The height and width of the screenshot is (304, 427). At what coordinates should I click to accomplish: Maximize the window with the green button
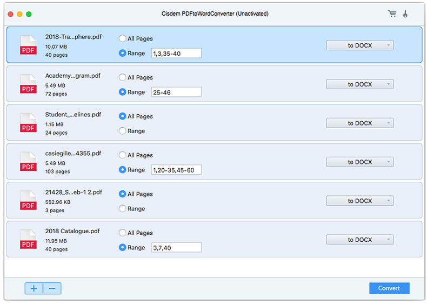click(x=29, y=14)
